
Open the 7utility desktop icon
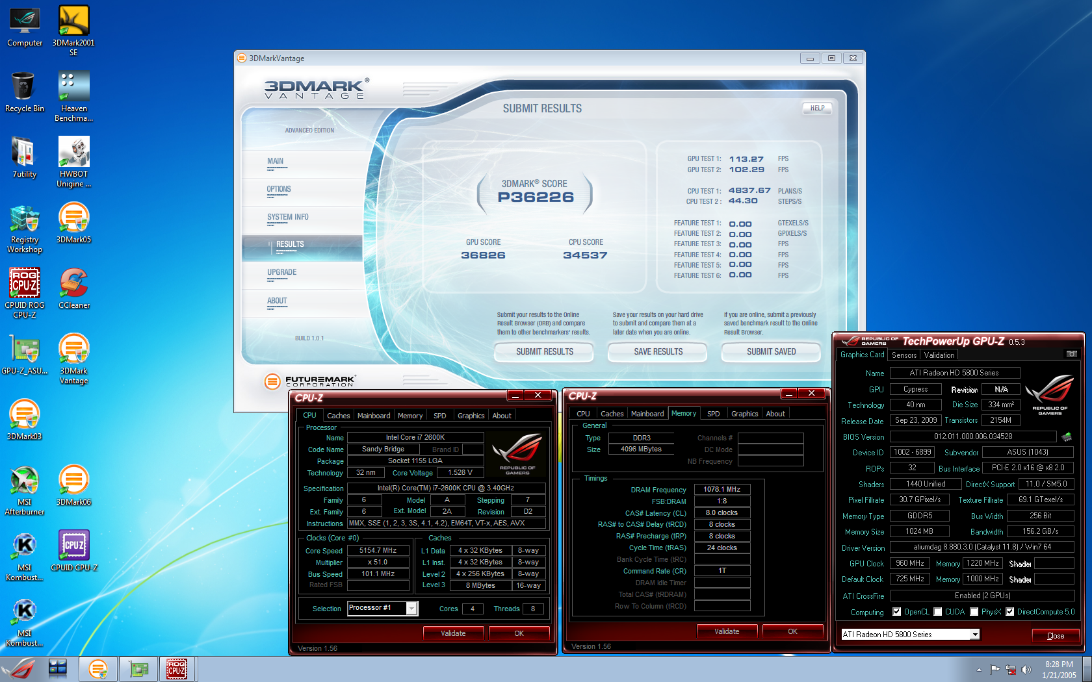coord(25,158)
